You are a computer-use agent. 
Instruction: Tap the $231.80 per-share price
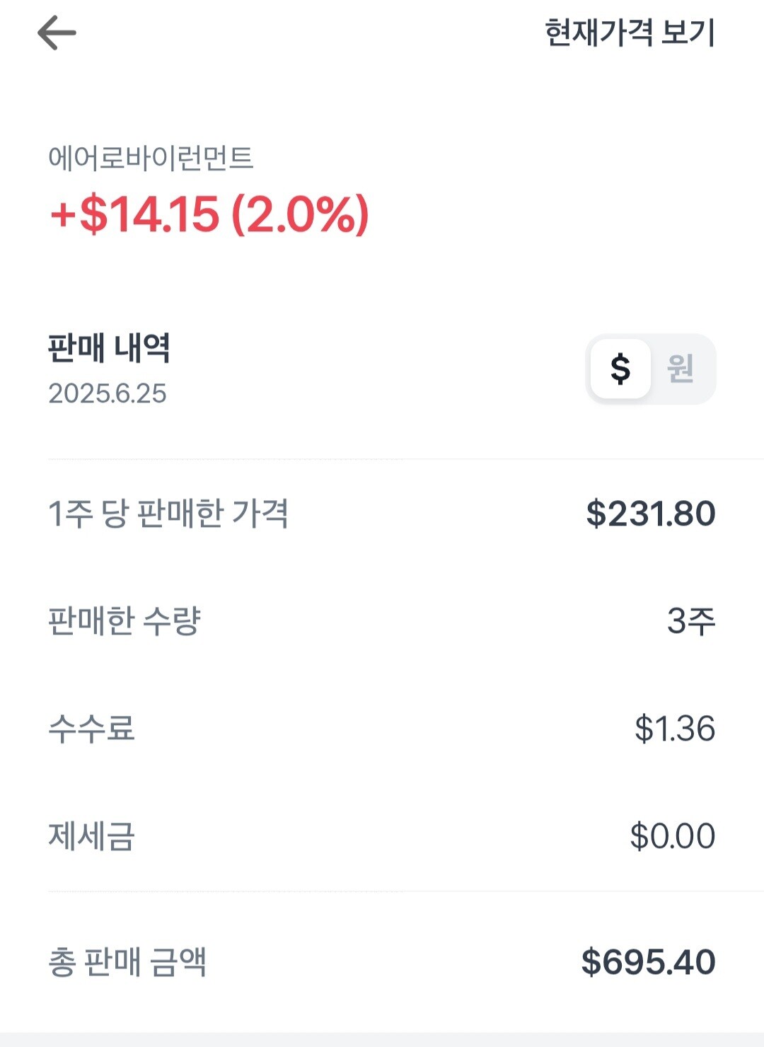click(650, 514)
